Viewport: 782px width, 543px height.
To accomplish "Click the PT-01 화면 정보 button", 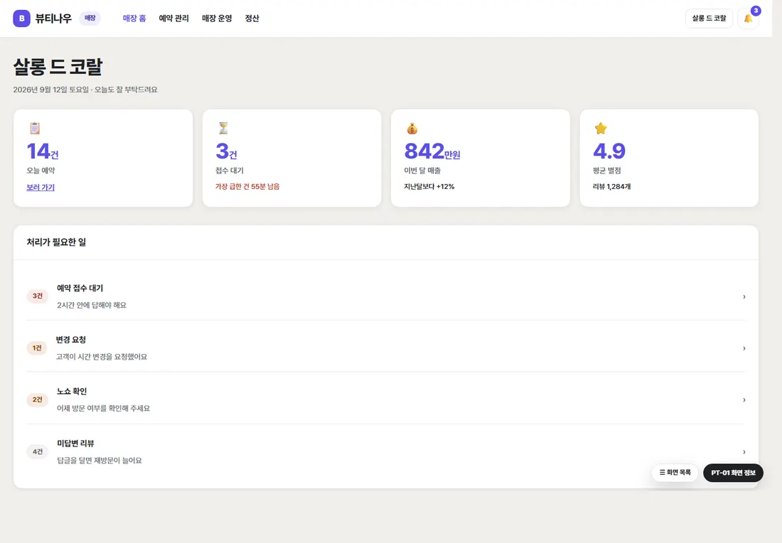I will [x=733, y=473].
